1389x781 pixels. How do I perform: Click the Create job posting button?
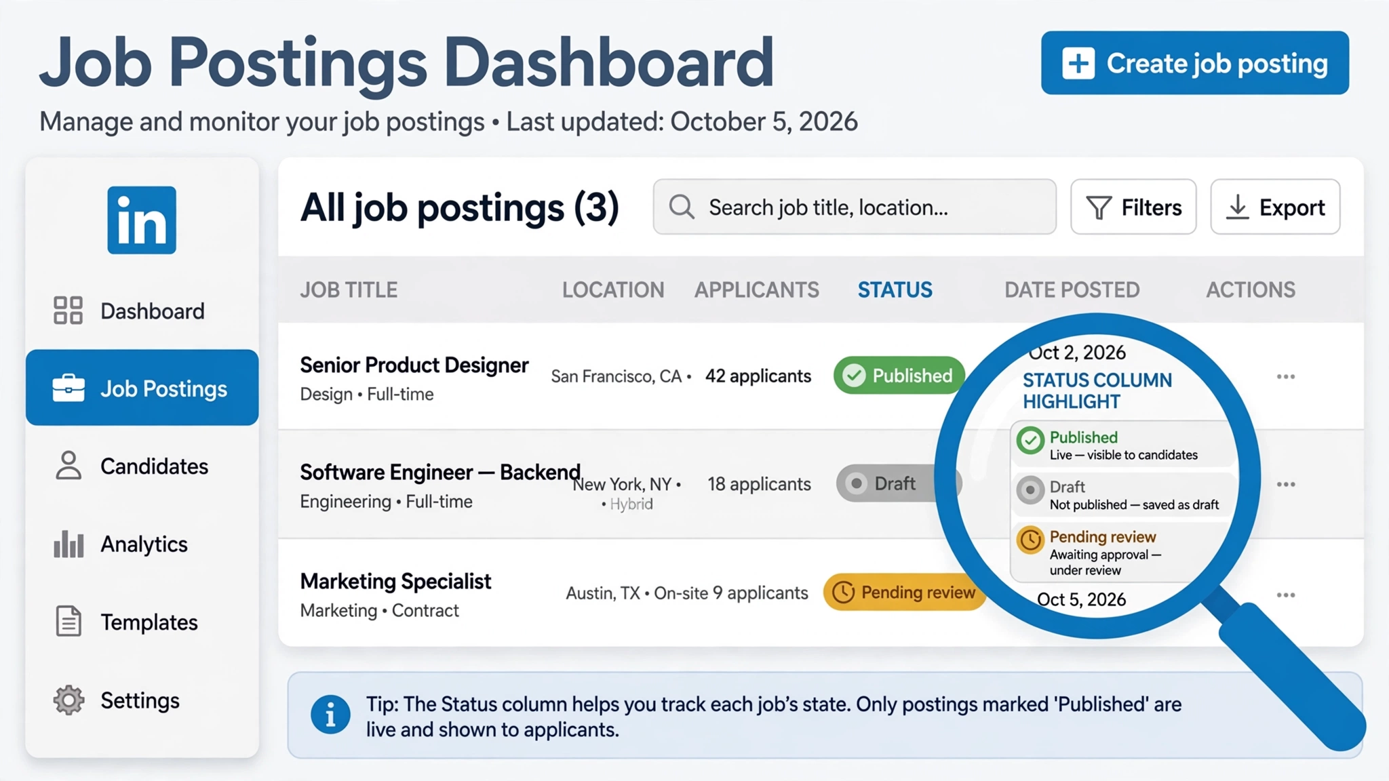[1195, 62]
